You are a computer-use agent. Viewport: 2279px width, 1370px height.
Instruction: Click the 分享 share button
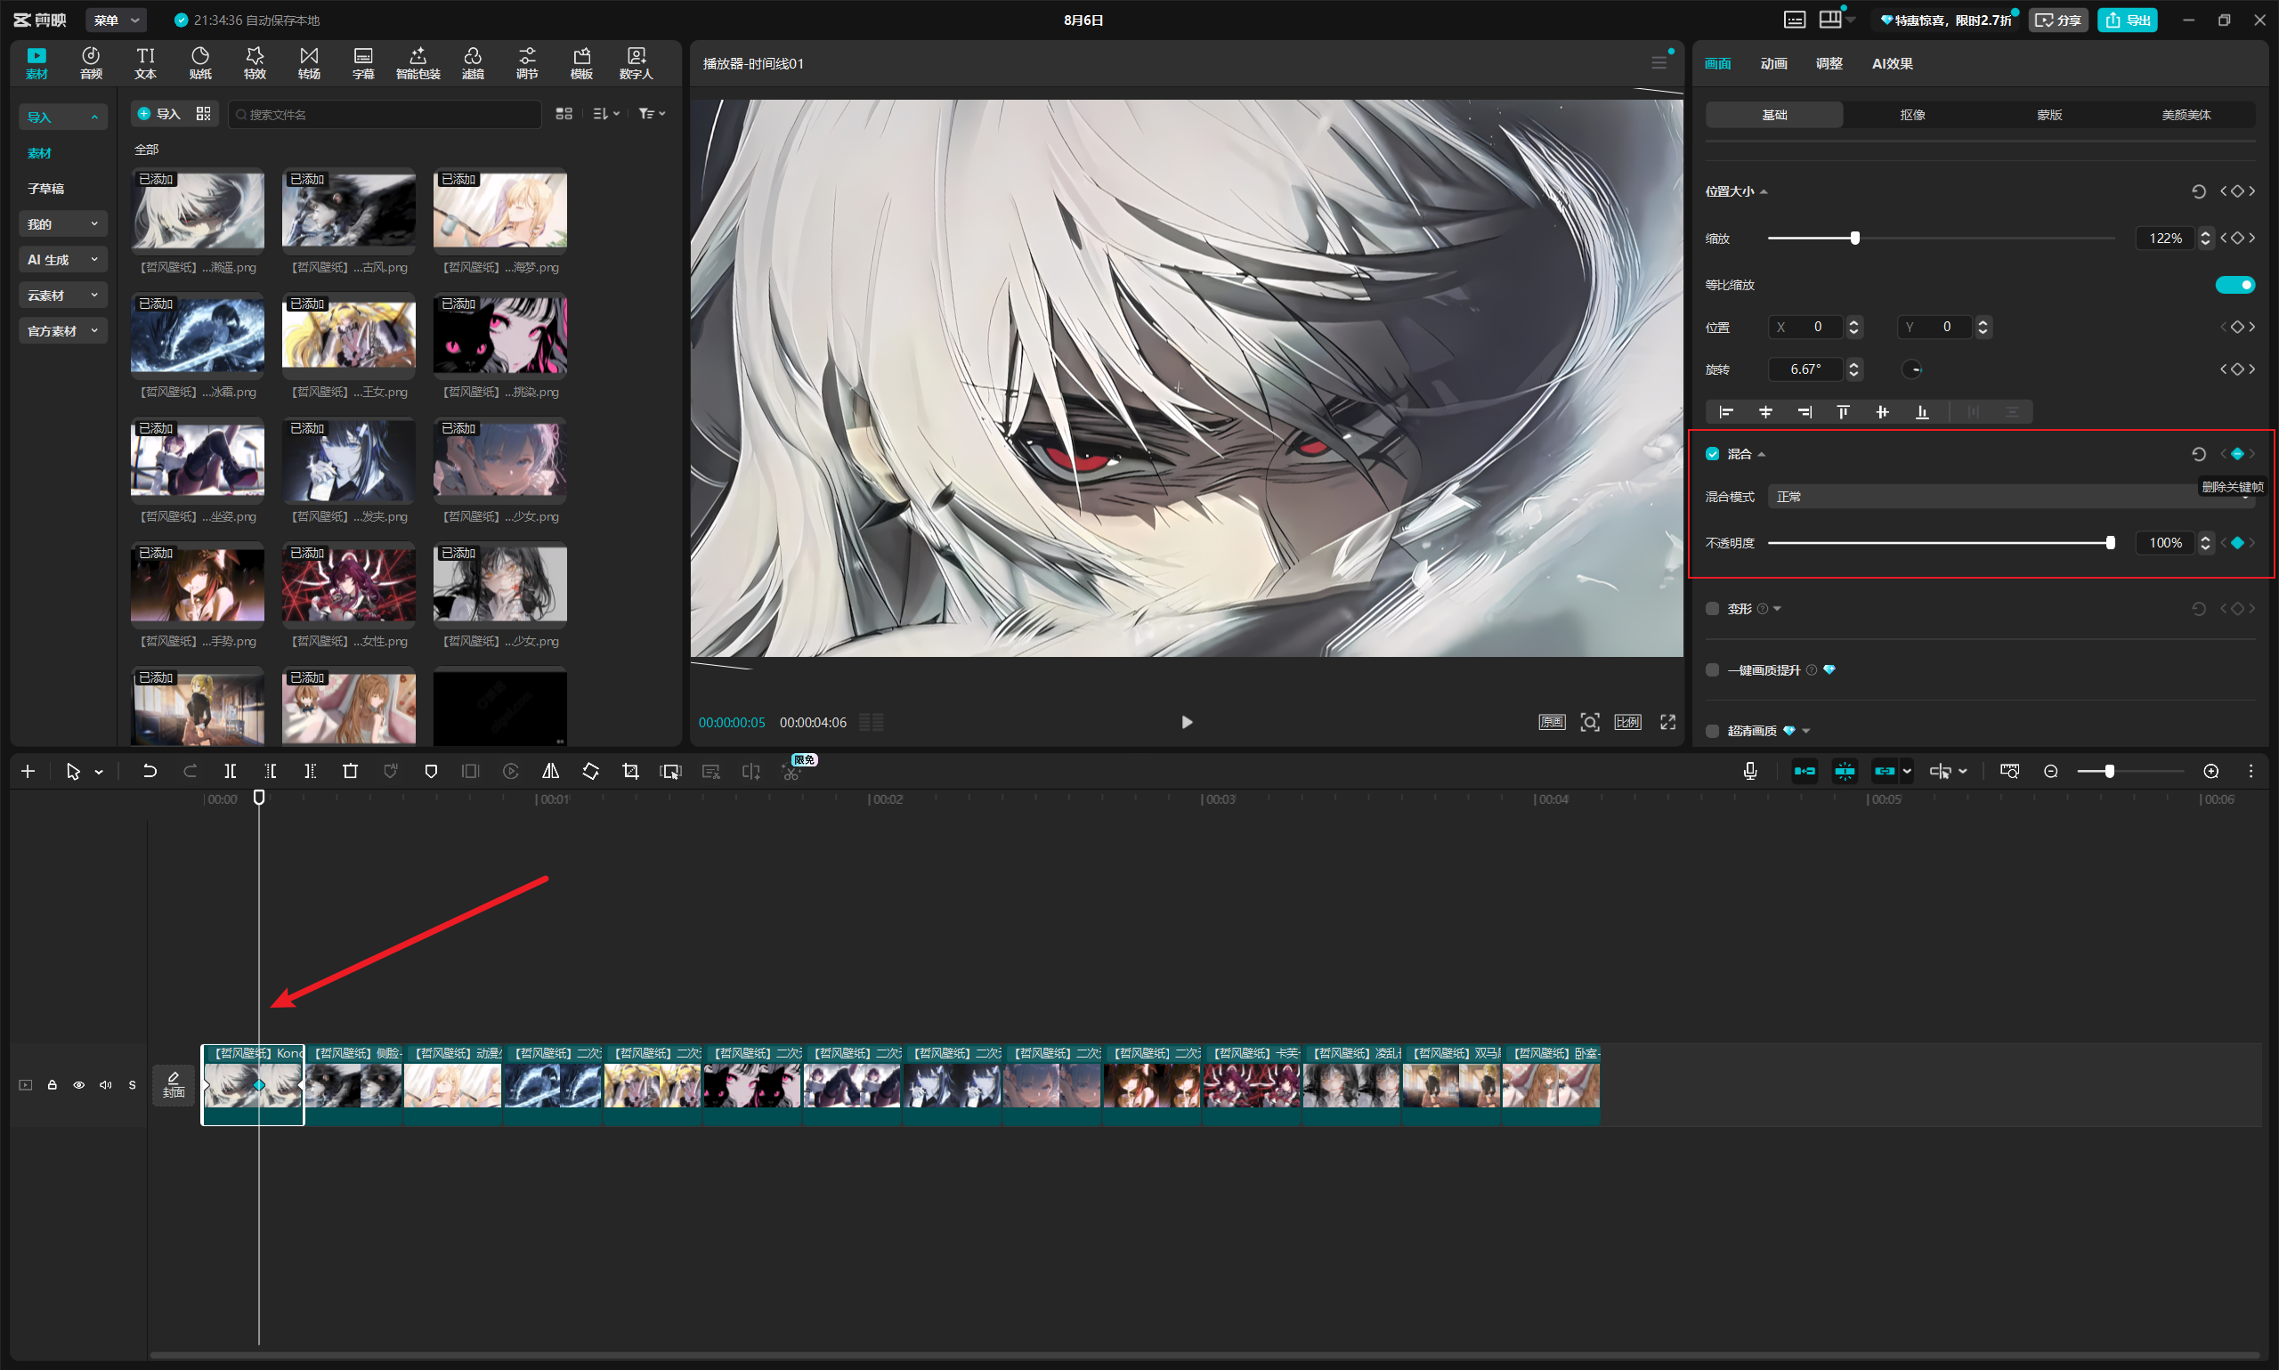click(x=2057, y=20)
